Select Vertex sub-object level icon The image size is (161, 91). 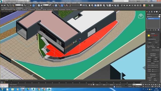tap(149, 35)
